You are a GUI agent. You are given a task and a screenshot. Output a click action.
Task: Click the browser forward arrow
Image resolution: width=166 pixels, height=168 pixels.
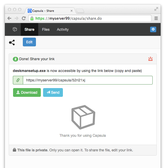click(x=16, y=18)
